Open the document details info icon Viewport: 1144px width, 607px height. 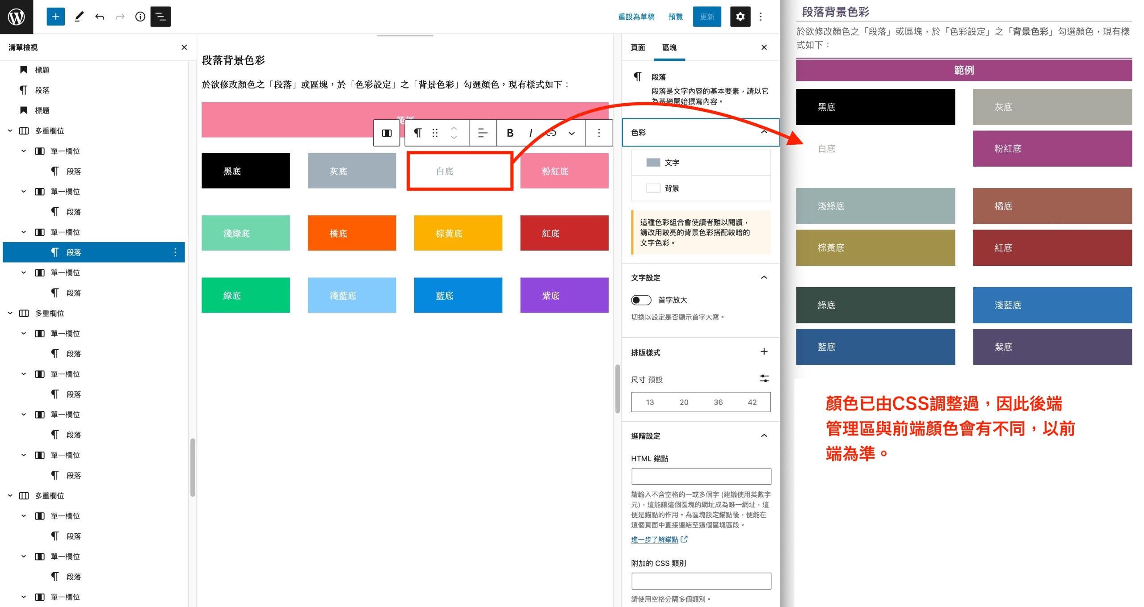[140, 17]
